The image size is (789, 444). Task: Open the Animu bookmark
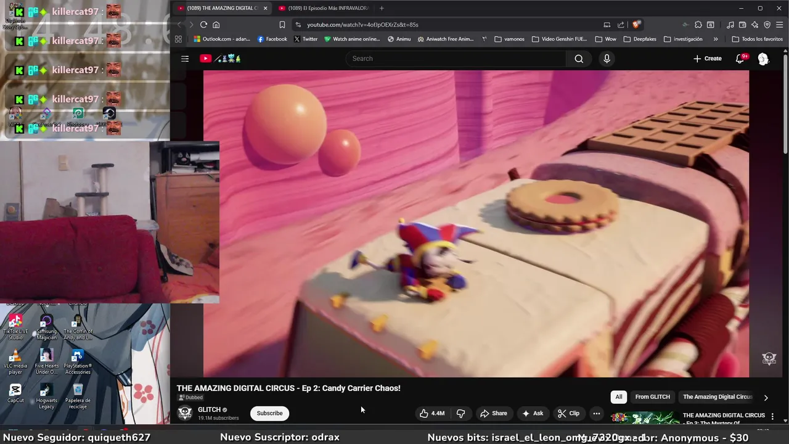pyautogui.click(x=399, y=39)
